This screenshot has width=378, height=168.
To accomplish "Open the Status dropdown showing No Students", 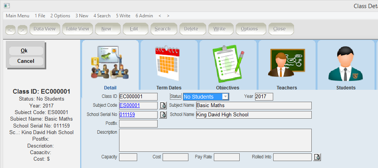I will tap(206, 97).
